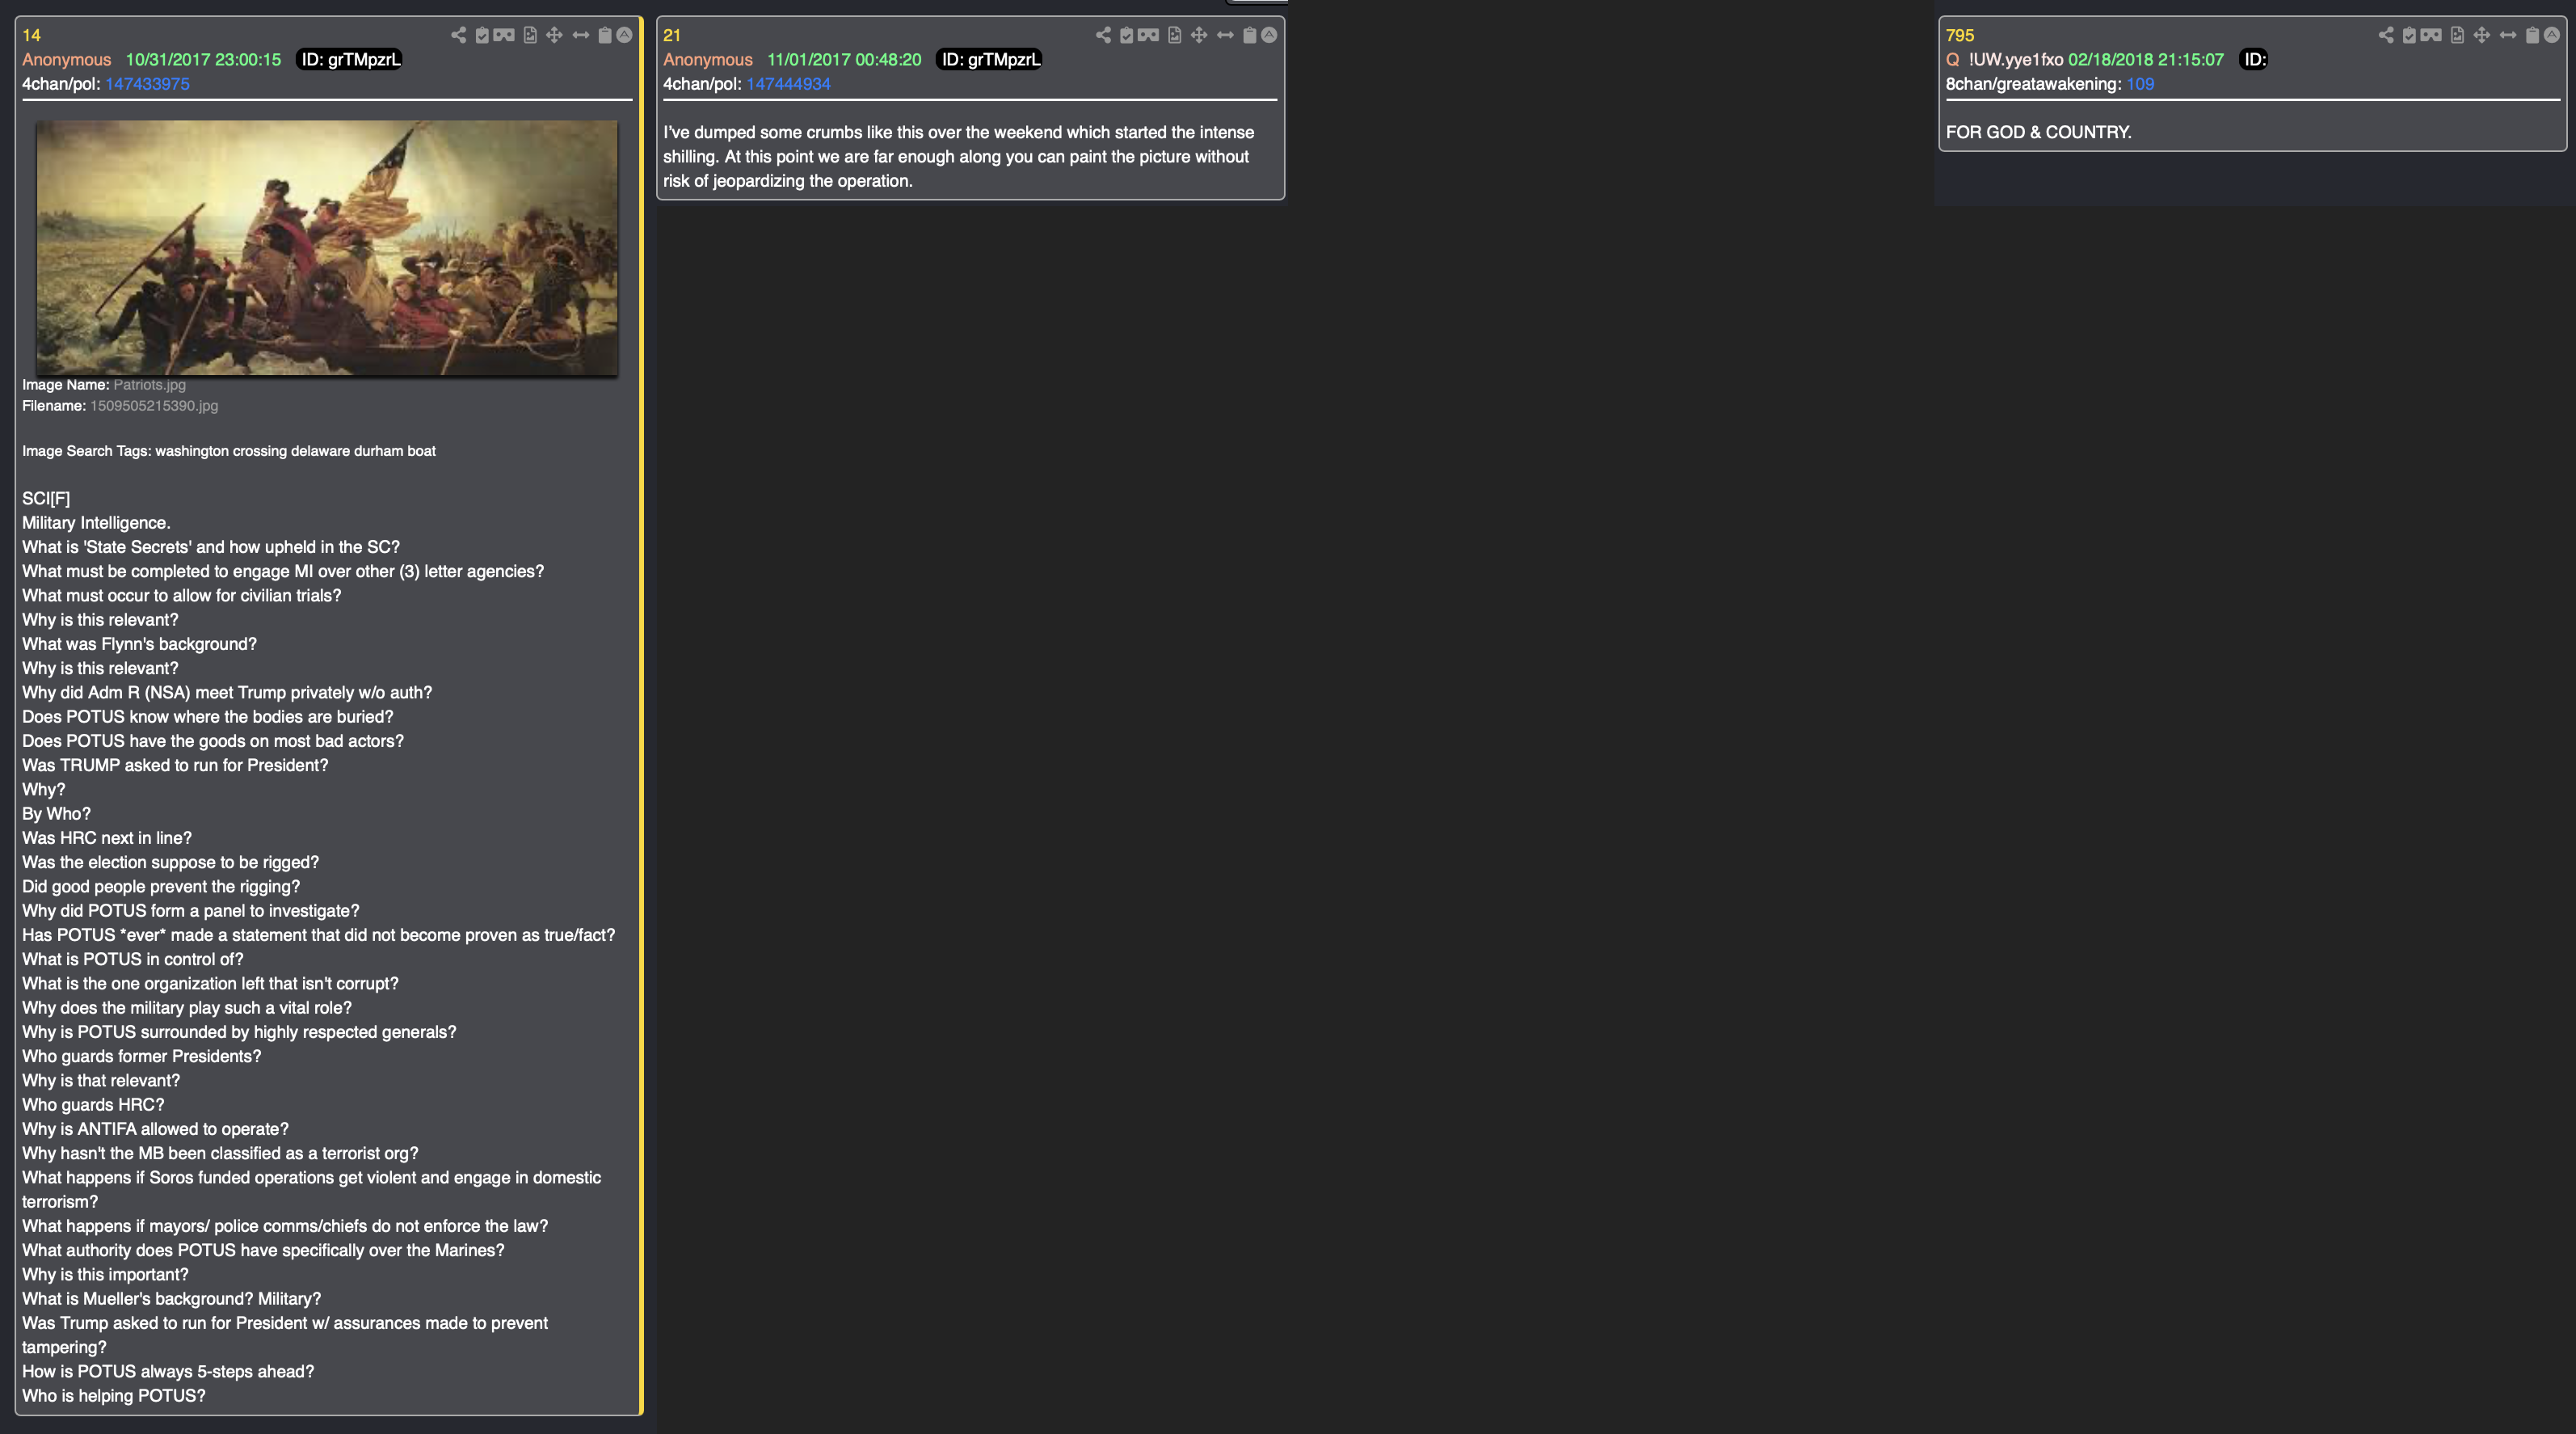The image size is (2576, 1434).
Task: Click 'Who guards HRC?' line
Action: (93, 1105)
